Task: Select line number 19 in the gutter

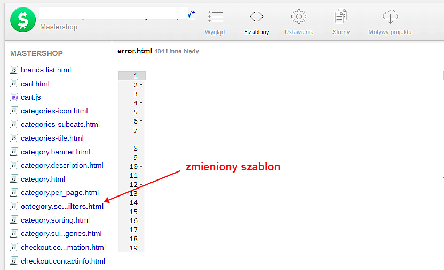Action: (x=133, y=248)
